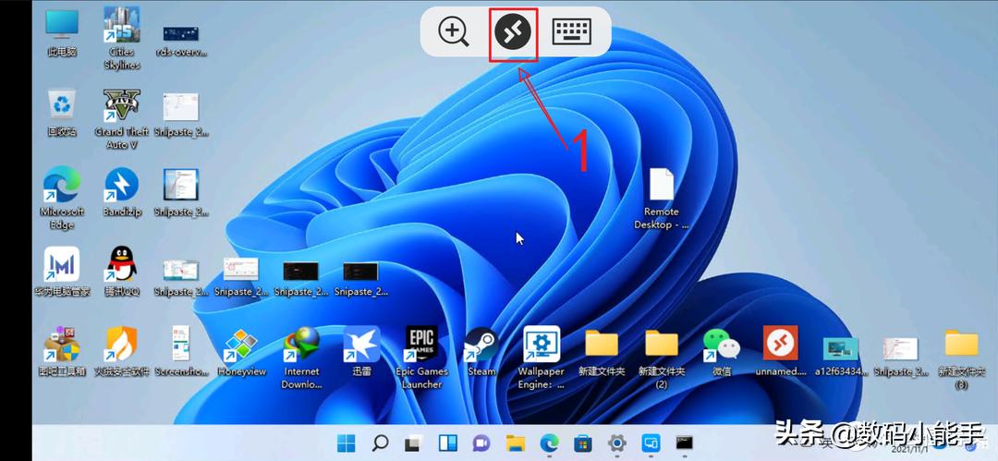Select the 华为电脑管家 shortcut
Screen dimensions: 998x461
pos(62,272)
